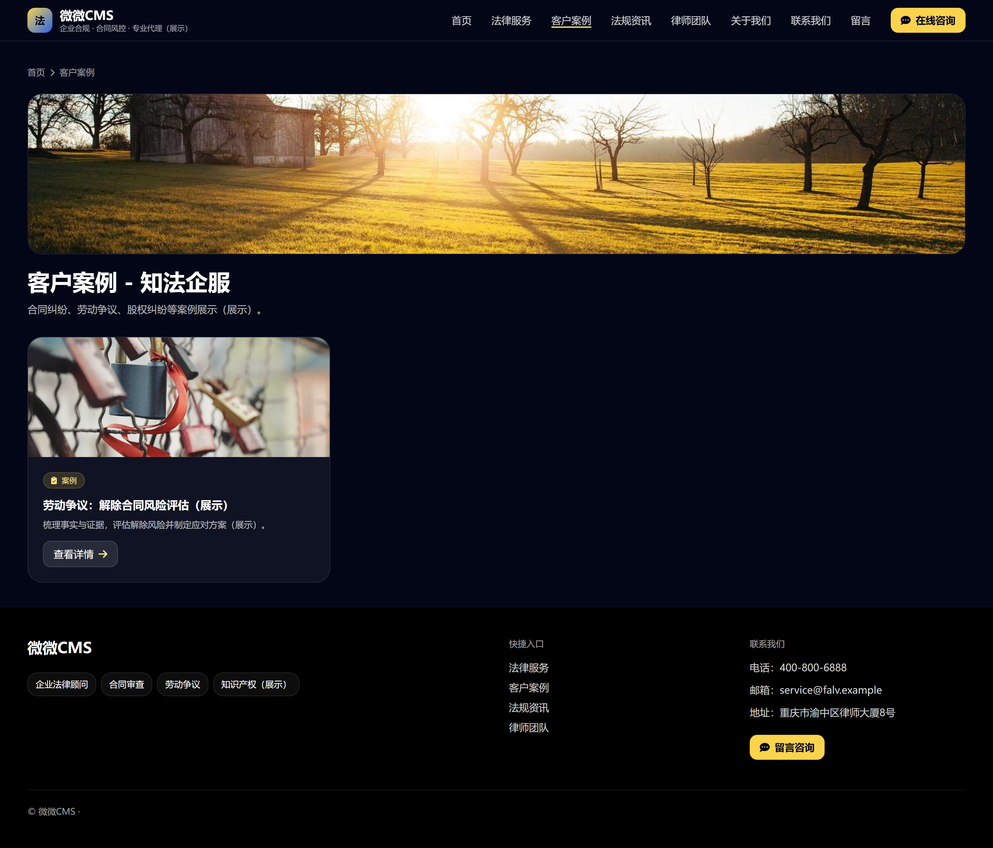Open the 劳动争议：解除合同风险评估 case title
993x848 pixels.
[136, 505]
